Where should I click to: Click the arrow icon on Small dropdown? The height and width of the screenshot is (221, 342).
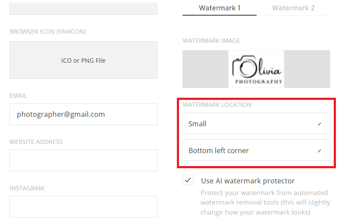pos(319,124)
